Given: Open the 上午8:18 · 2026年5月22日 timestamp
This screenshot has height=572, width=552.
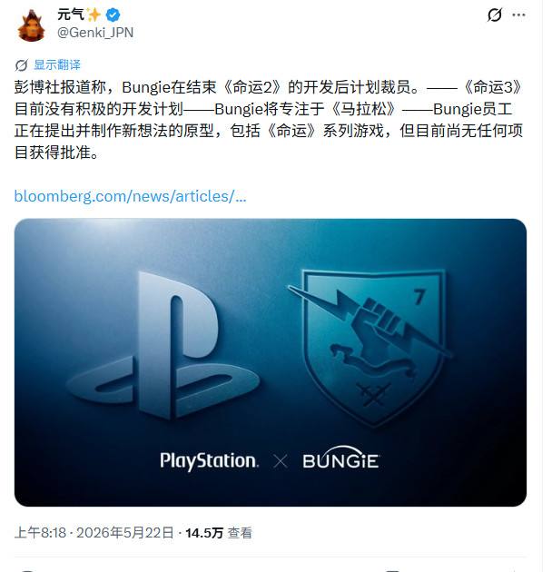Looking at the screenshot, I should (94, 533).
